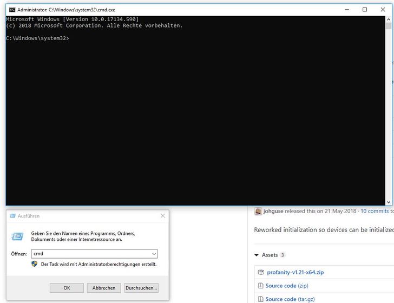Click the Ausführen title bar icon
This screenshot has width=394, height=303.
click(12, 216)
